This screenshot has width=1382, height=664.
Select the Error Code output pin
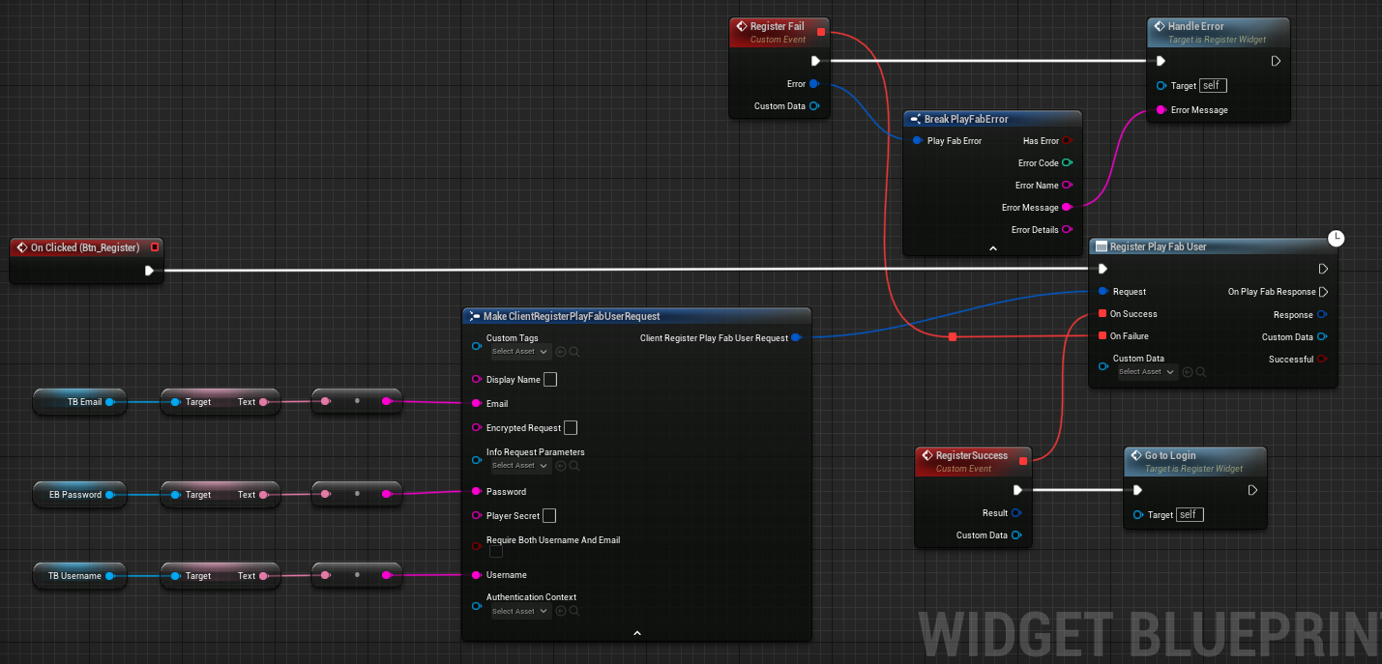(x=1067, y=163)
